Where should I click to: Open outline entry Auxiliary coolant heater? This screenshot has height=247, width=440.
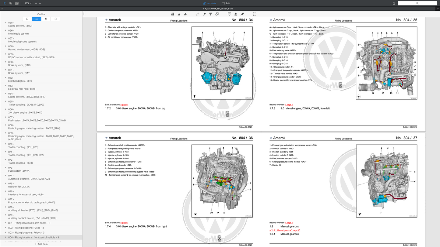[32, 218]
